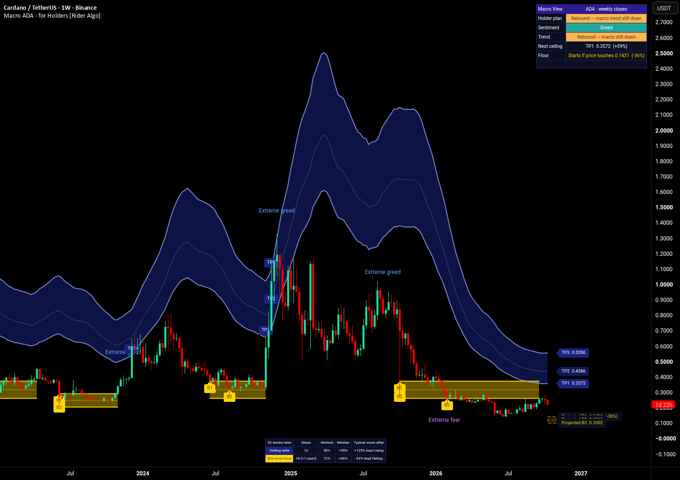
Task: Click the '-34% kept falling' cell
Action: (369, 458)
